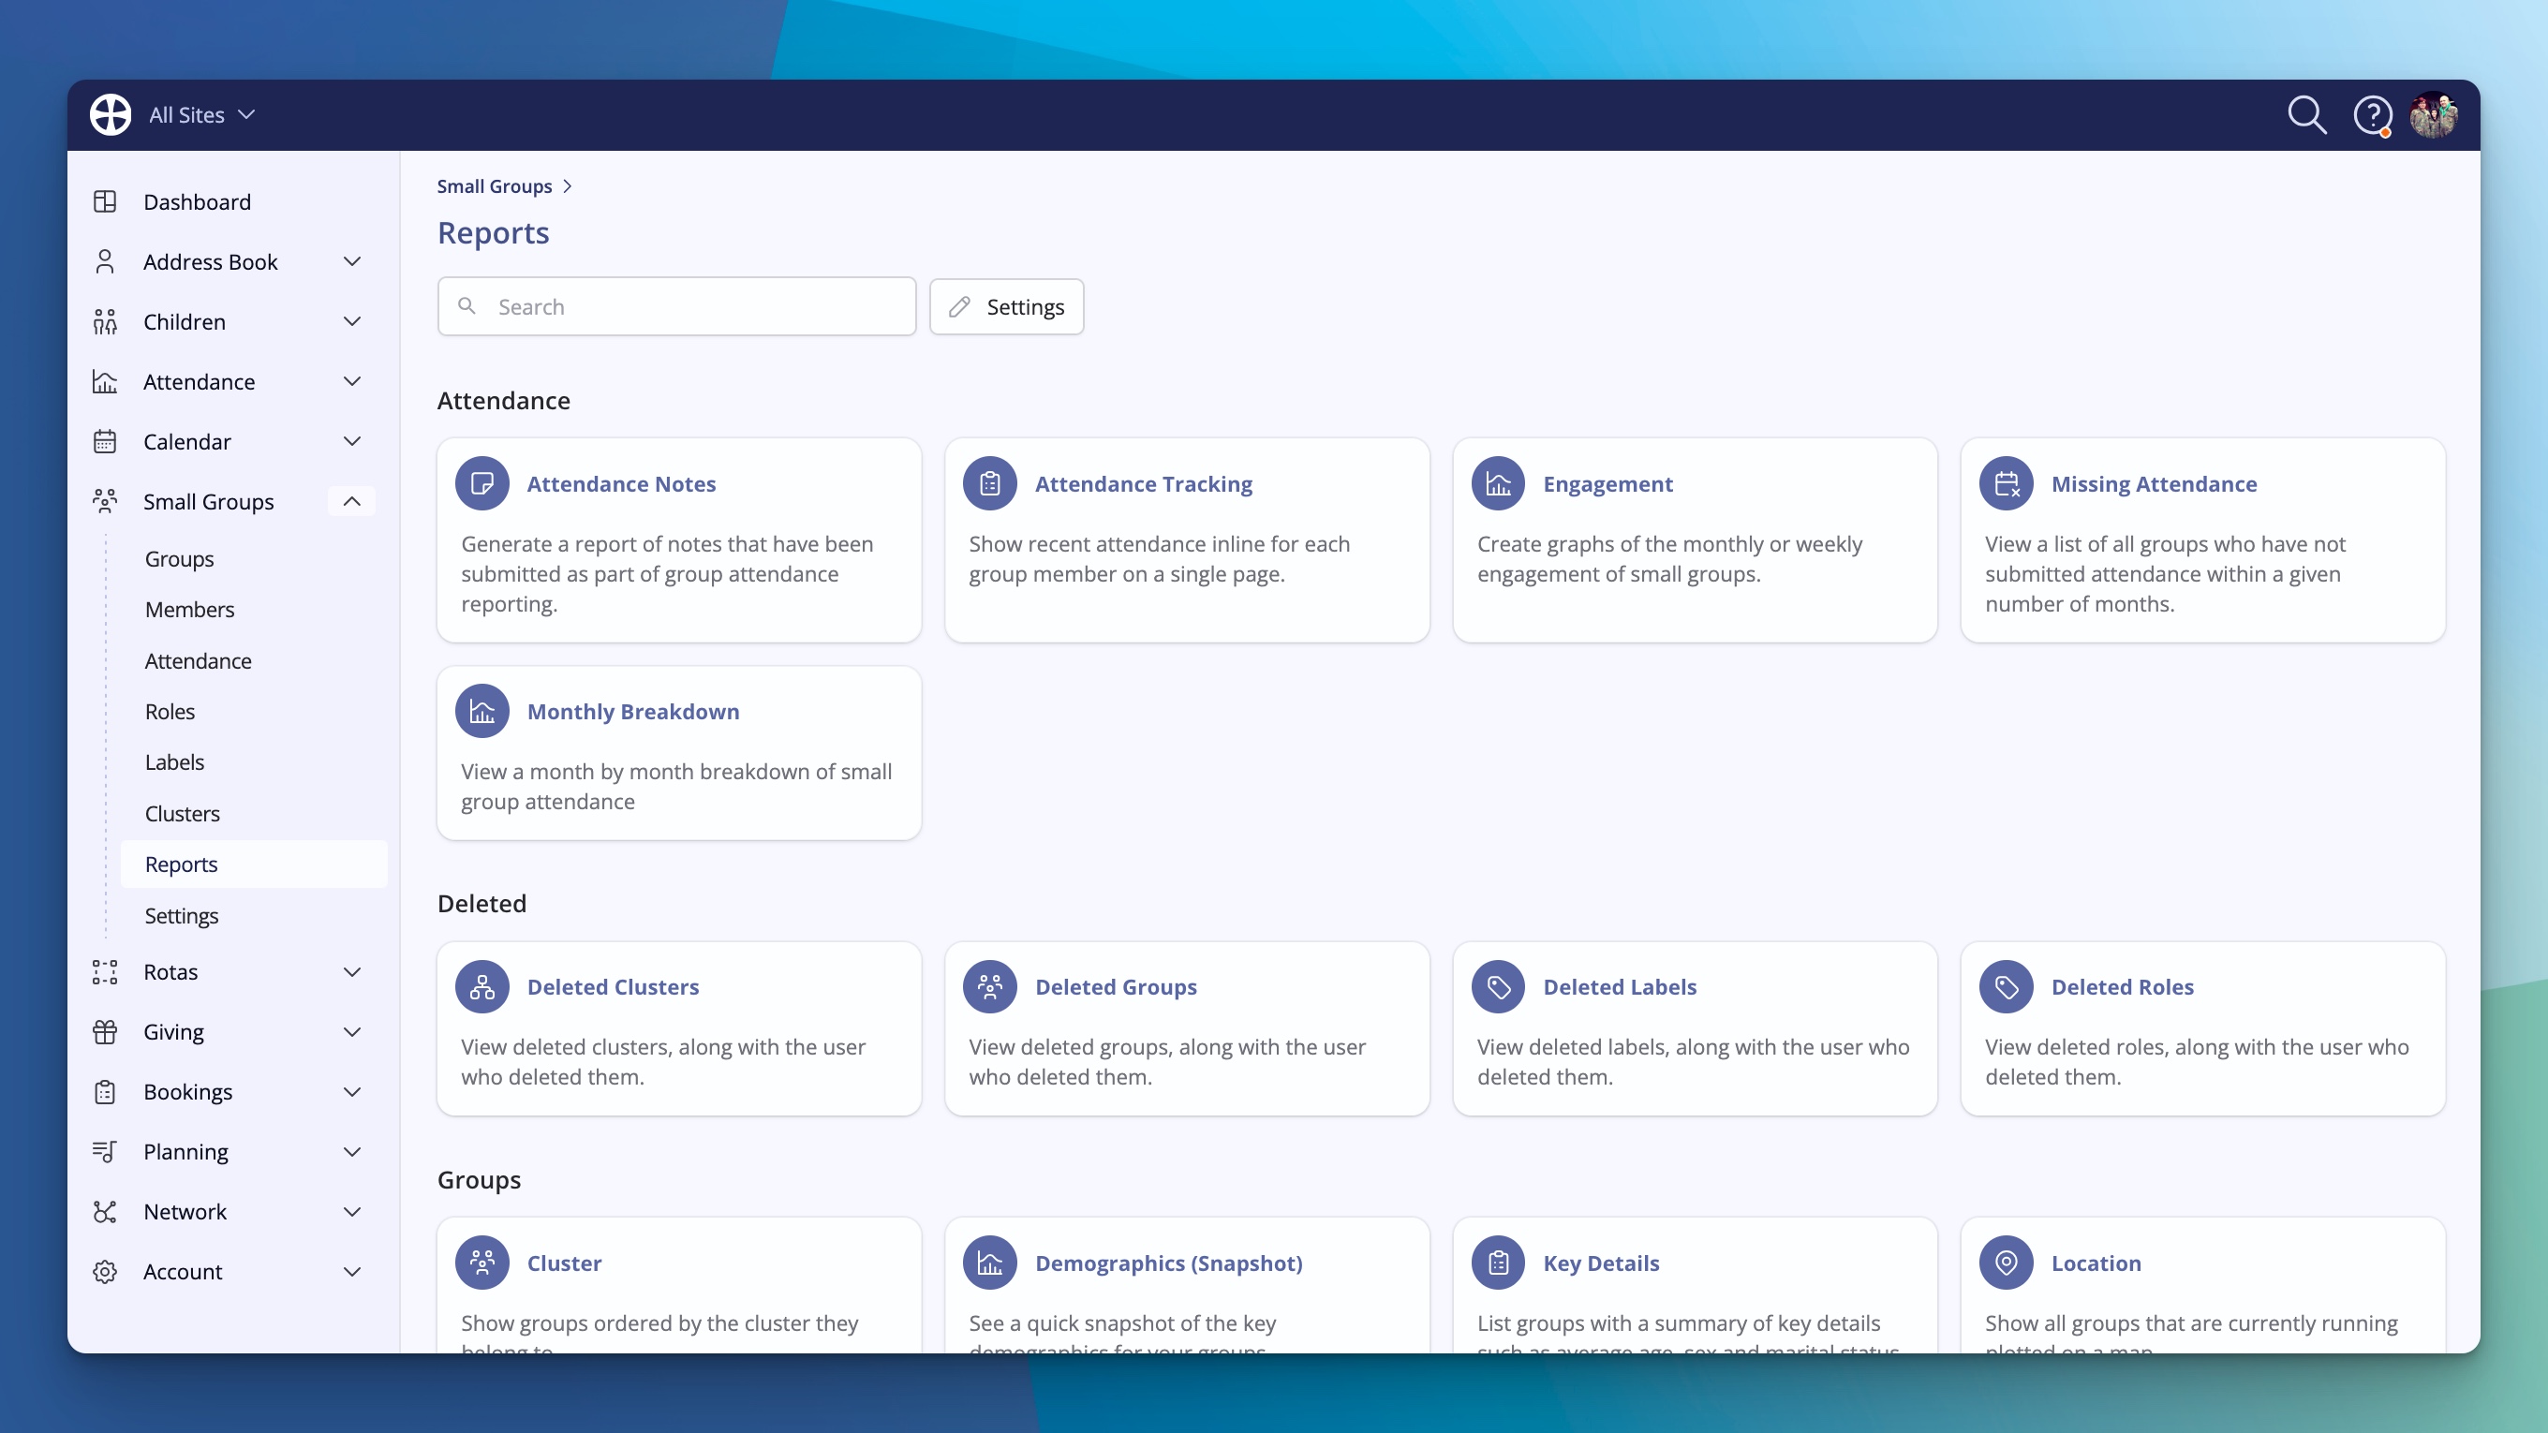Open the Dashboard menu item
This screenshot has height=1433, width=2548.
pyautogui.click(x=197, y=201)
